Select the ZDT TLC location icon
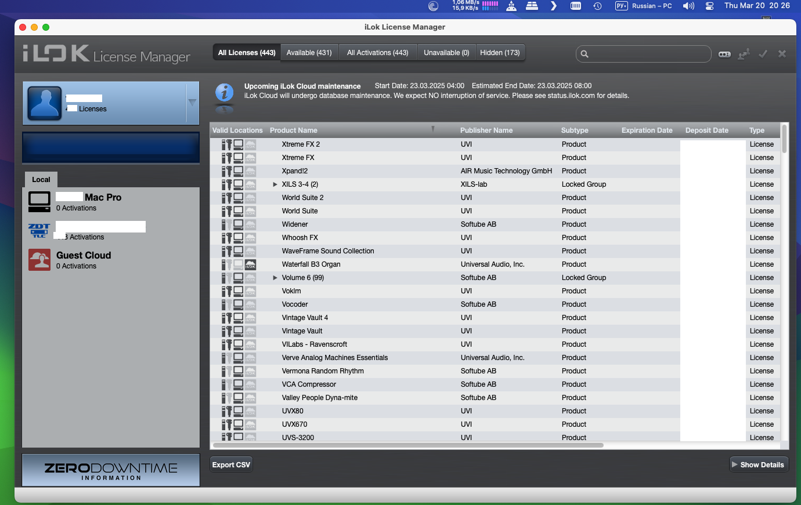Image resolution: width=801 pixels, height=505 pixels. [x=39, y=231]
